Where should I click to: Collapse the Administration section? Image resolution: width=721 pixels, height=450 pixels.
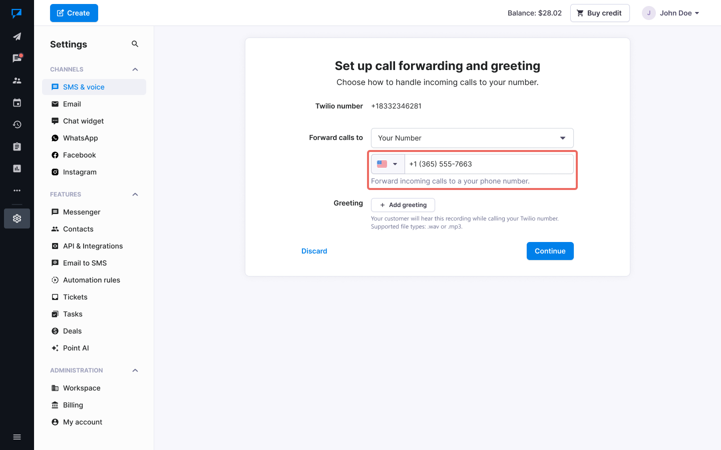tap(135, 370)
